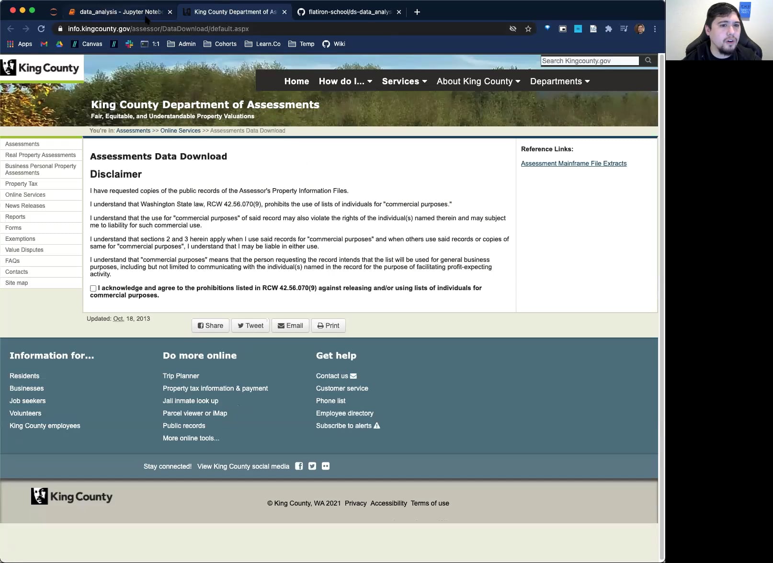
Task: Open the Gmail bookmark icon
Action: 44,44
